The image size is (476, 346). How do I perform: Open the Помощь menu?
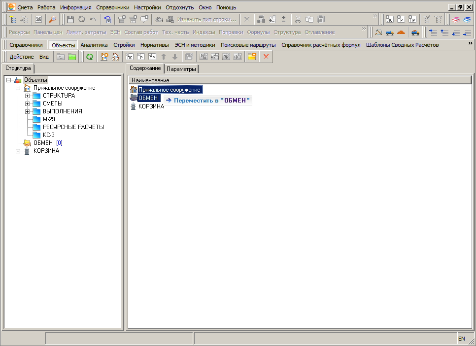pyautogui.click(x=226, y=7)
